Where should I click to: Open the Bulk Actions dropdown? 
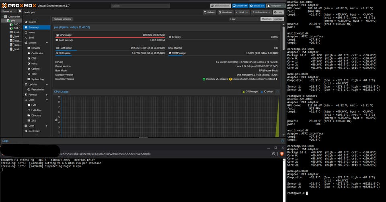pyautogui.click(x=261, y=12)
